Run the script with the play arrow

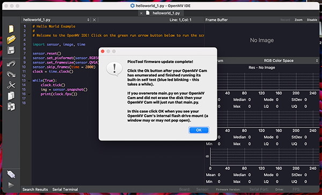11,185
